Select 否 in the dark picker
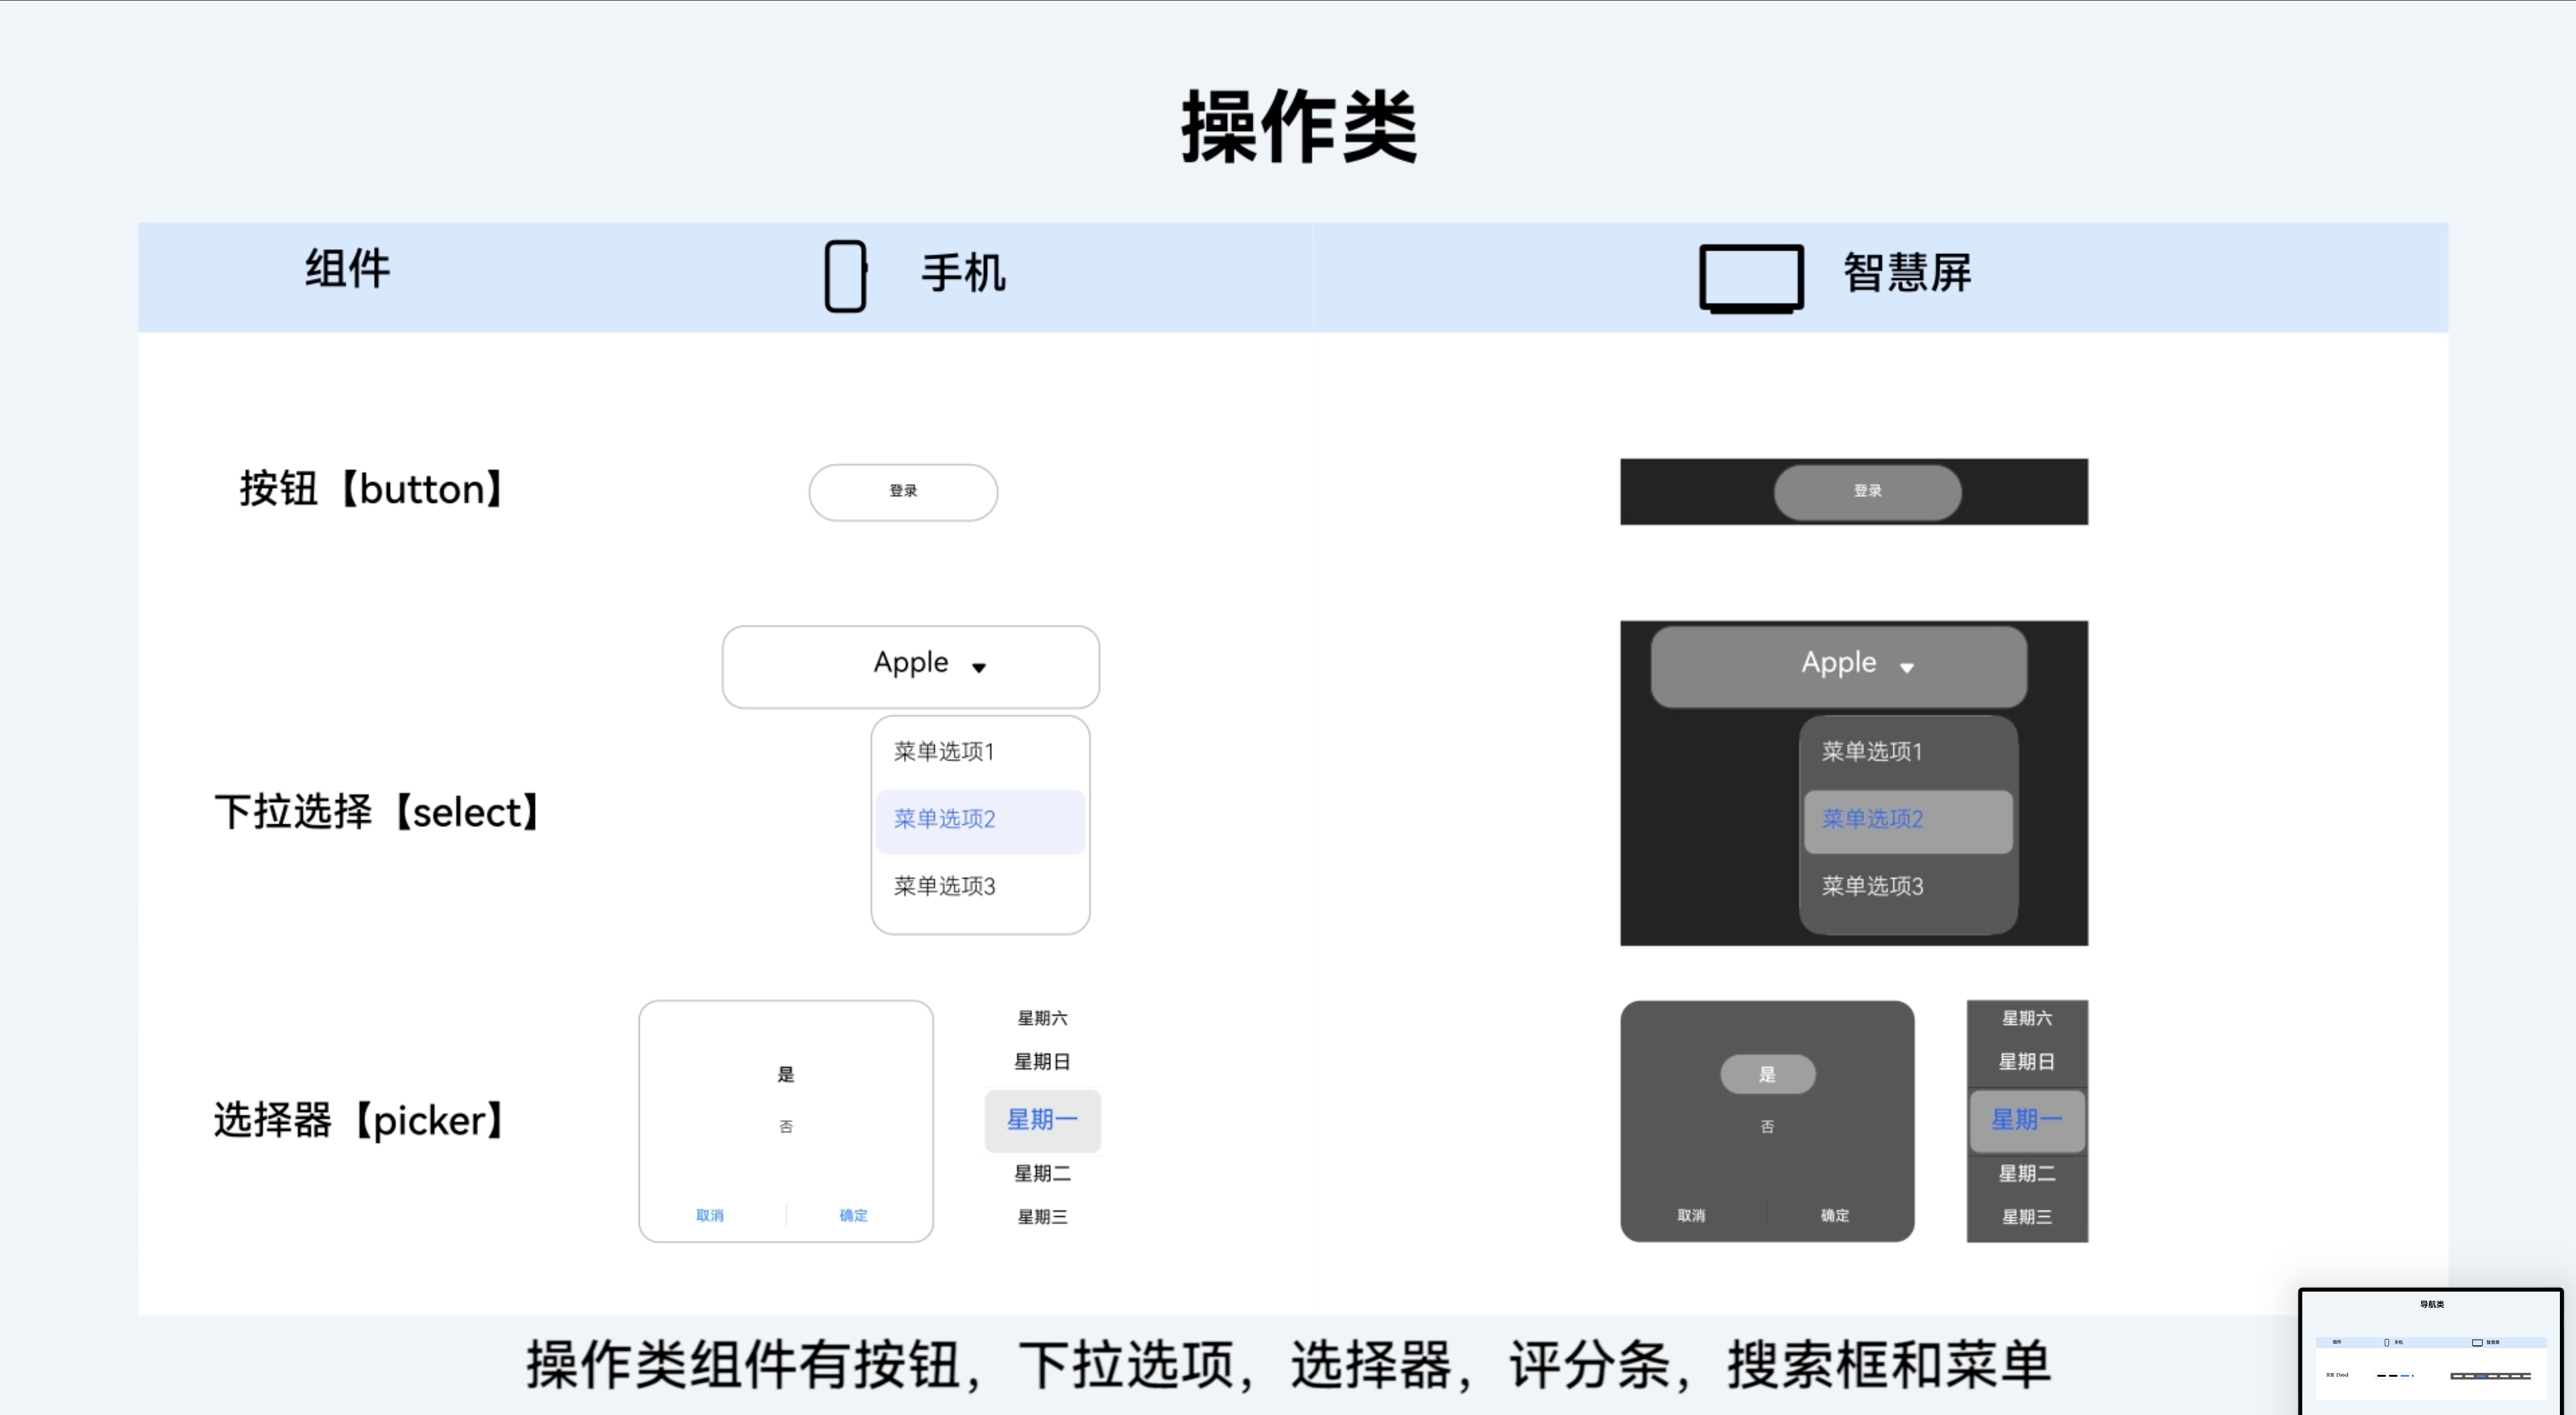 1767,1126
